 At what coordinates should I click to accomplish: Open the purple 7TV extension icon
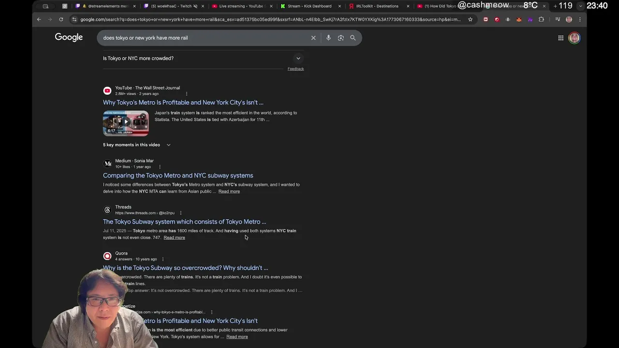point(530,19)
